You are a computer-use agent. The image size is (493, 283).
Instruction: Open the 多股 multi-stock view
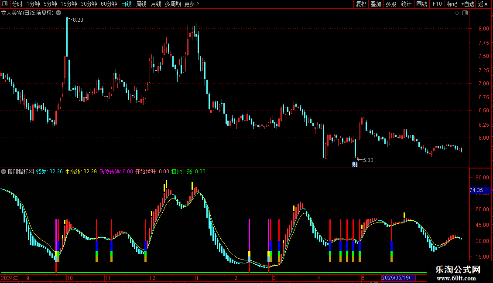pos(391,4)
